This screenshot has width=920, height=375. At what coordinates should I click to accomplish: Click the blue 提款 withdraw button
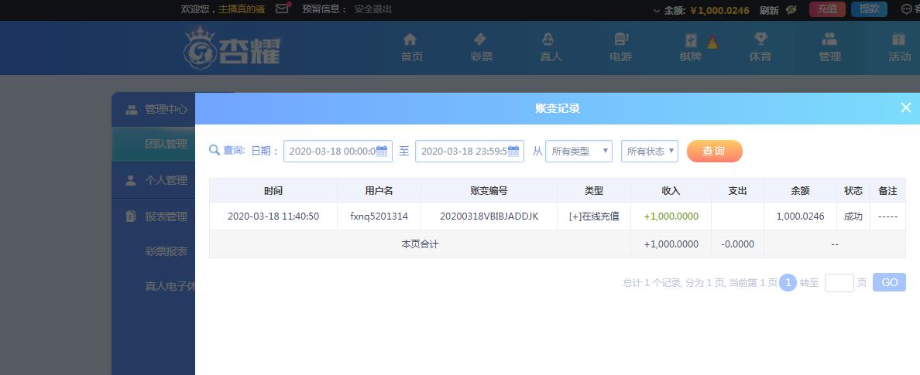[x=869, y=9]
